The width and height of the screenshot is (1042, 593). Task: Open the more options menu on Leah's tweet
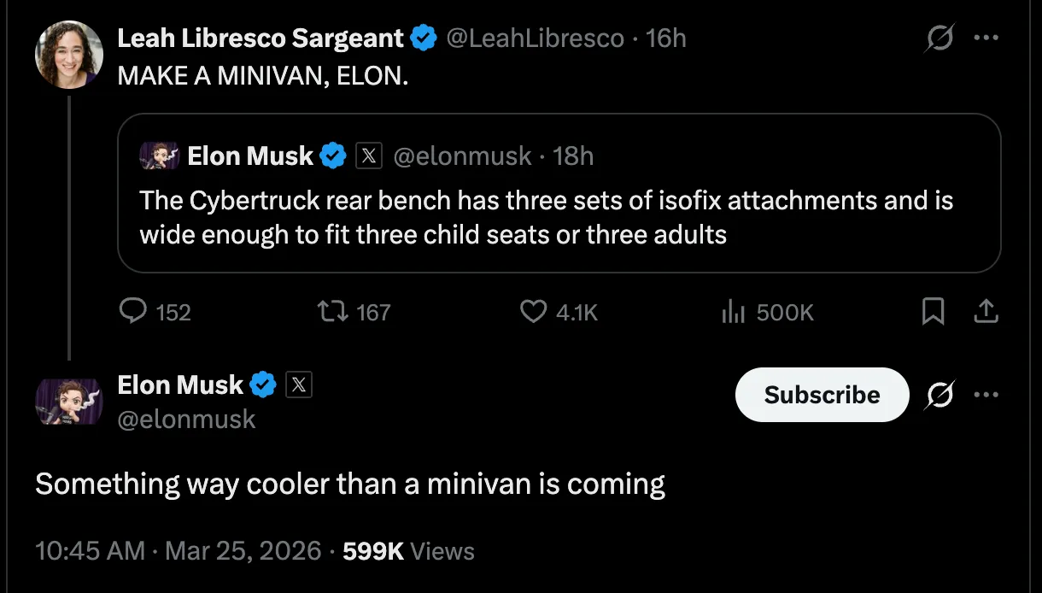coord(986,38)
